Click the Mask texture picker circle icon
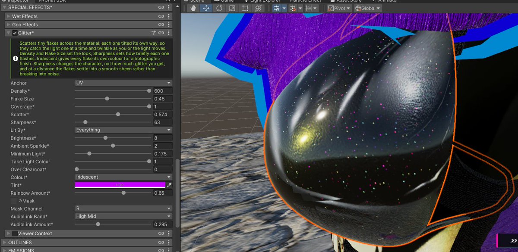This screenshot has height=252, width=518. point(20,201)
